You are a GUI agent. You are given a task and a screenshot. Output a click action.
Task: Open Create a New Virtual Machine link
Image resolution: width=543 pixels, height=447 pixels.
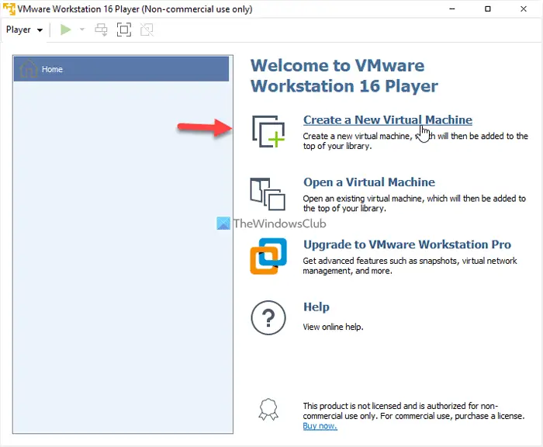coord(388,120)
